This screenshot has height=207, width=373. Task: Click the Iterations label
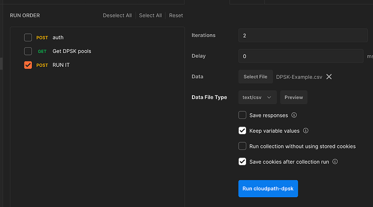(x=203, y=35)
